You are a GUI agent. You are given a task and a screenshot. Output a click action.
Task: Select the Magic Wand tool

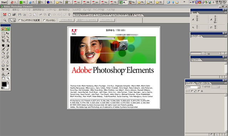7,37
